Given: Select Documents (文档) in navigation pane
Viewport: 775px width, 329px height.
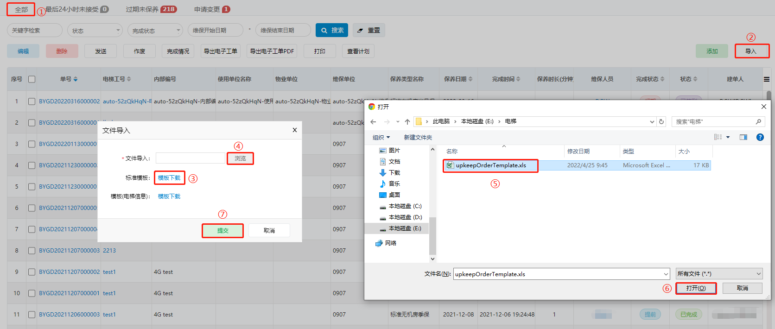Looking at the screenshot, I should click(x=390, y=162).
